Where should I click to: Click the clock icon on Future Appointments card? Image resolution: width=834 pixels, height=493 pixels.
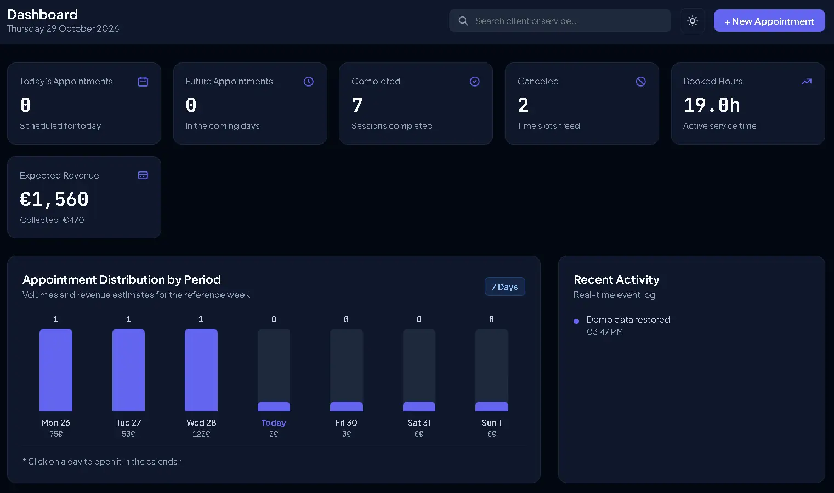coord(309,82)
